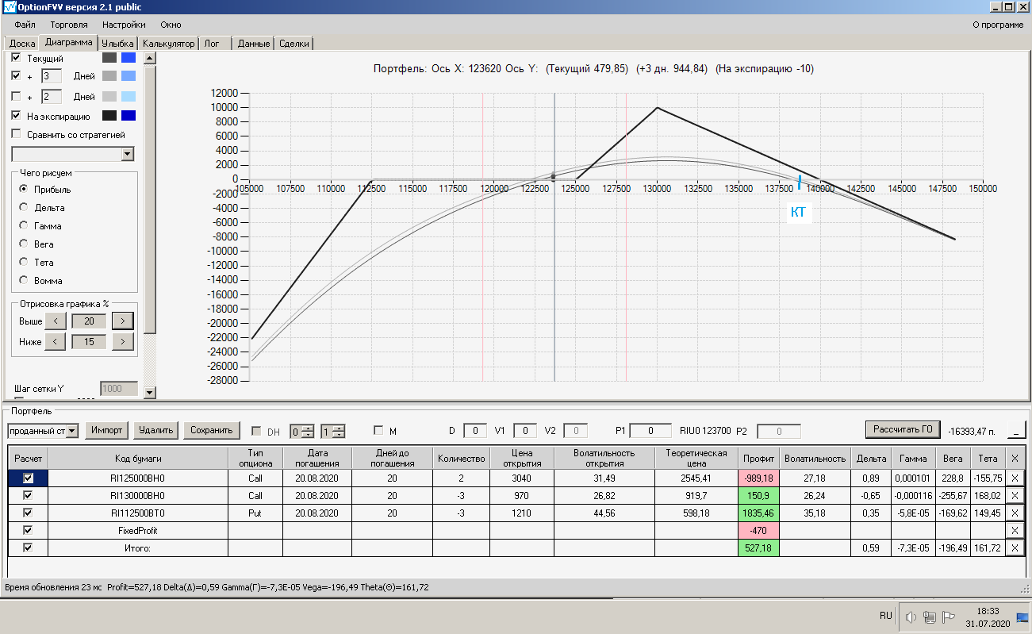Screen dimensions: 1032x634
Task: Click the system clock showing 18:33
Action: pos(988,611)
